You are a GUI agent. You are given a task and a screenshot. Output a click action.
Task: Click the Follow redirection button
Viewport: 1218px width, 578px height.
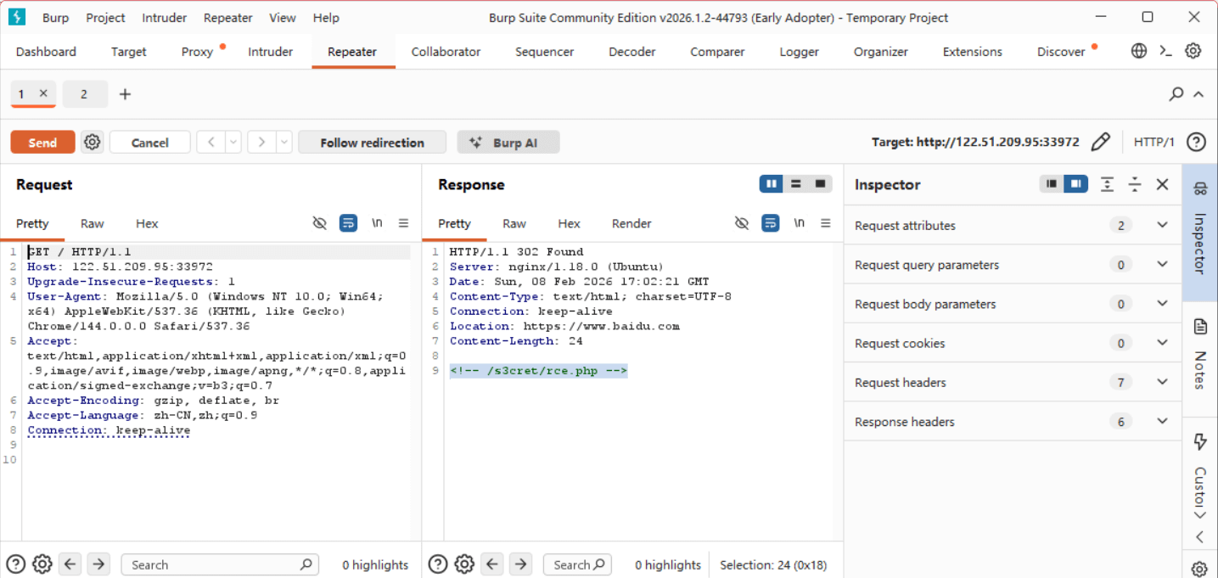(372, 143)
